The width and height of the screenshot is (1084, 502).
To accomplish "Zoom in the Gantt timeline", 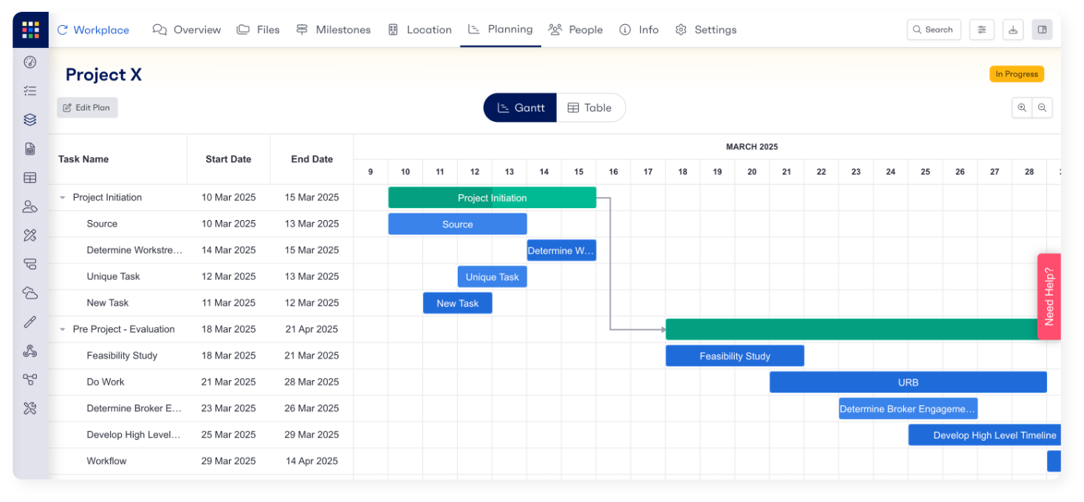I will (x=1022, y=108).
